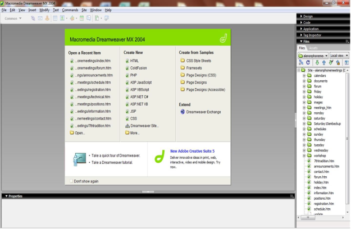This screenshot has width=351, height=229.
Task: Collapse the Files panel group
Action: pos(301,42)
